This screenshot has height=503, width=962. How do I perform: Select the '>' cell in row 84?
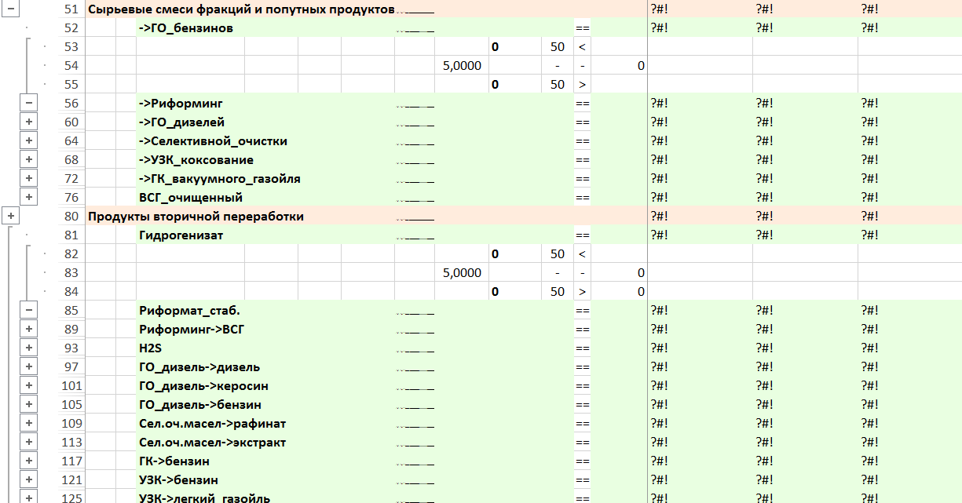(x=582, y=292)
